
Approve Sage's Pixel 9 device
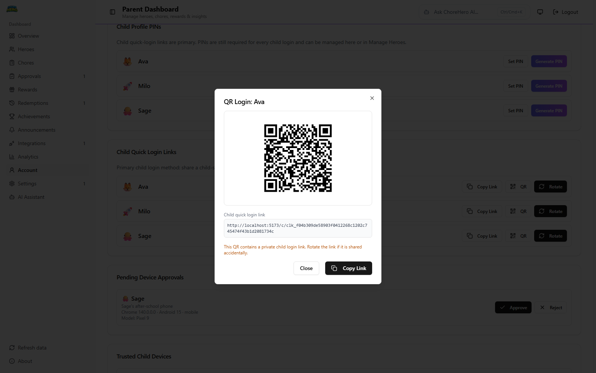(x=513, y=307)
